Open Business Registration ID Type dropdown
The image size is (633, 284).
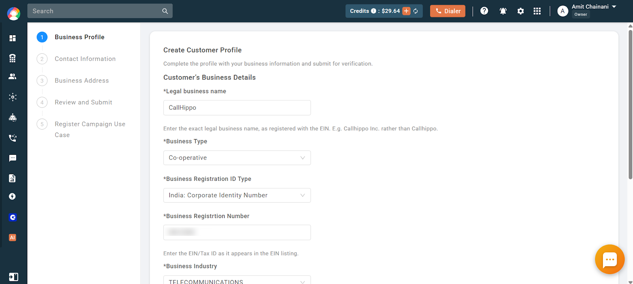237,195
